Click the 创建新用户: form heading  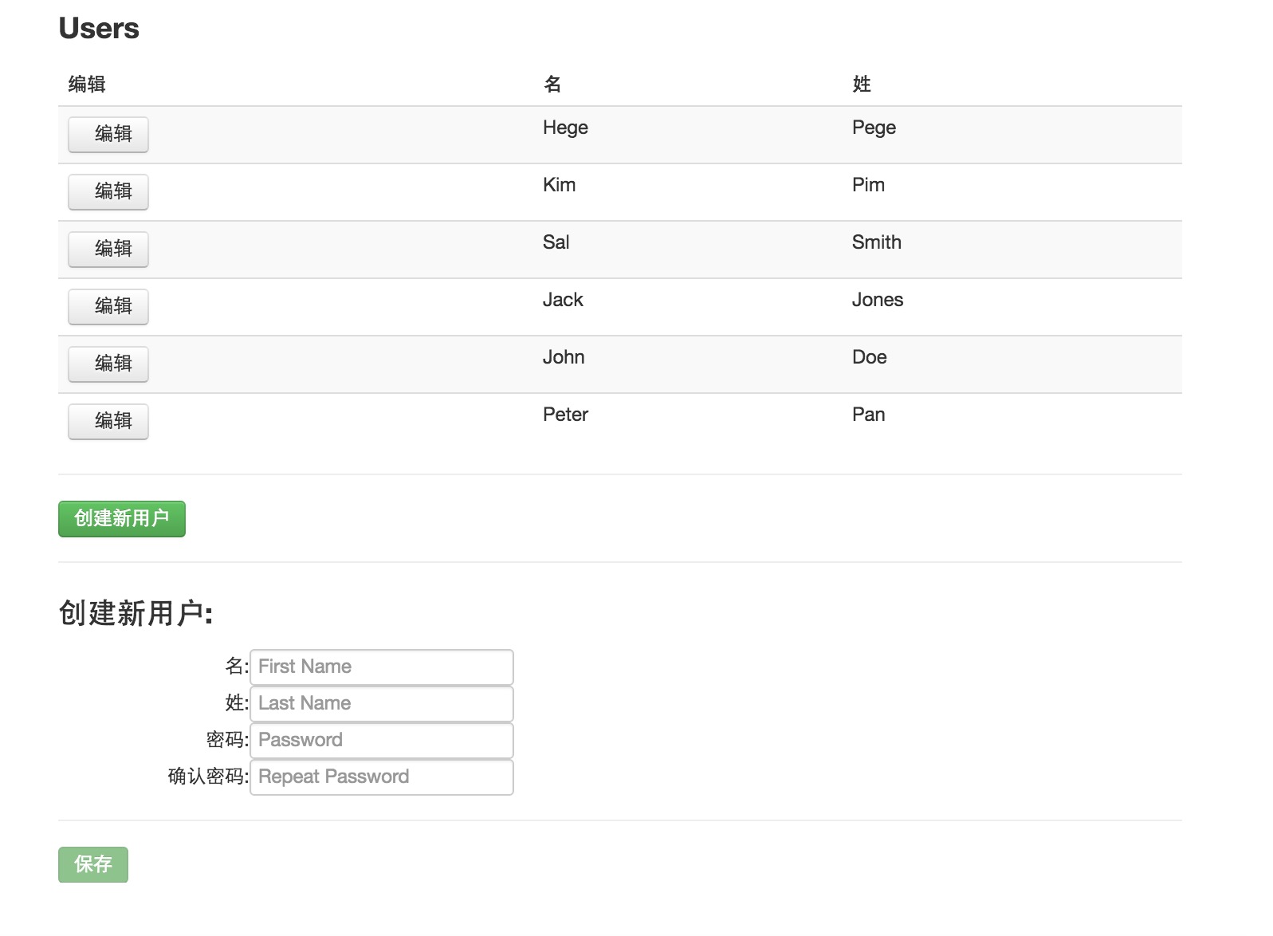pyautogui.click(x=136, y=613)
